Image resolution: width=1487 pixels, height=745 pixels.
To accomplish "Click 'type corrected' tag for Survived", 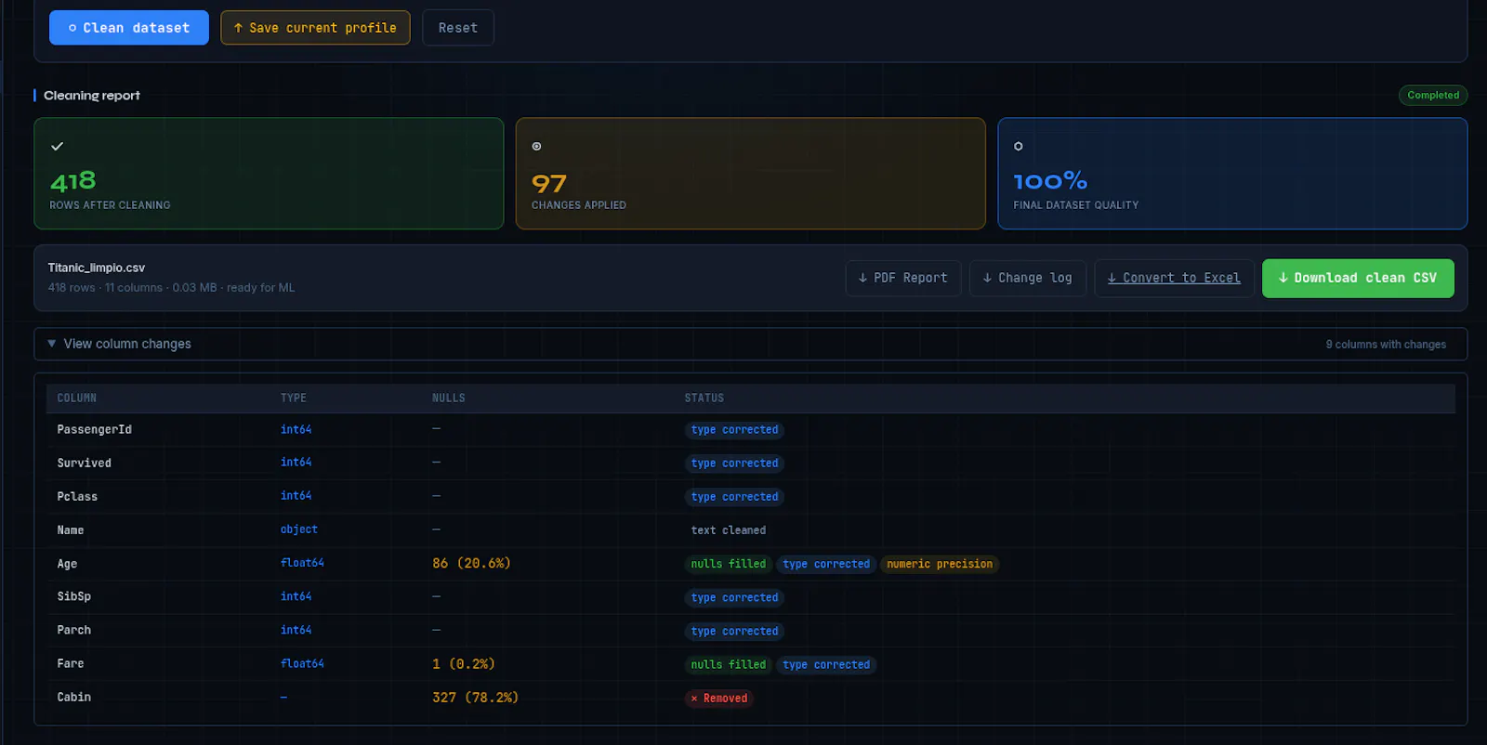I will [735, 464].
